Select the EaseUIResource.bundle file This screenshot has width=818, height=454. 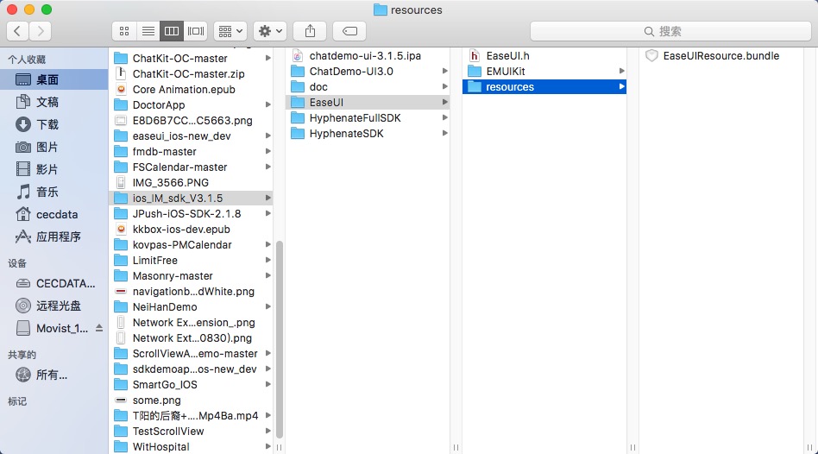pyautogui.click(x=720, y=56)
